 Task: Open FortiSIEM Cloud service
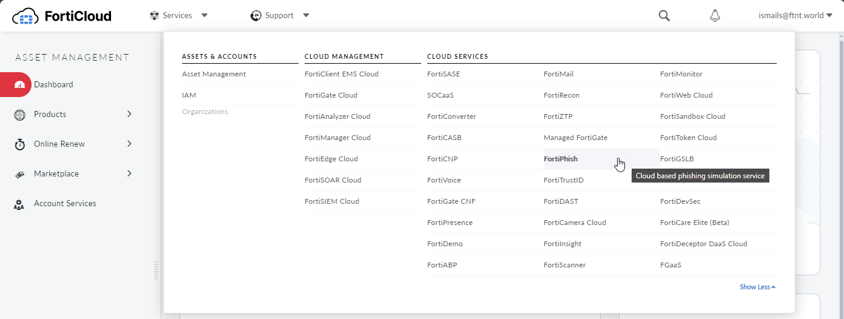(332, 201)
